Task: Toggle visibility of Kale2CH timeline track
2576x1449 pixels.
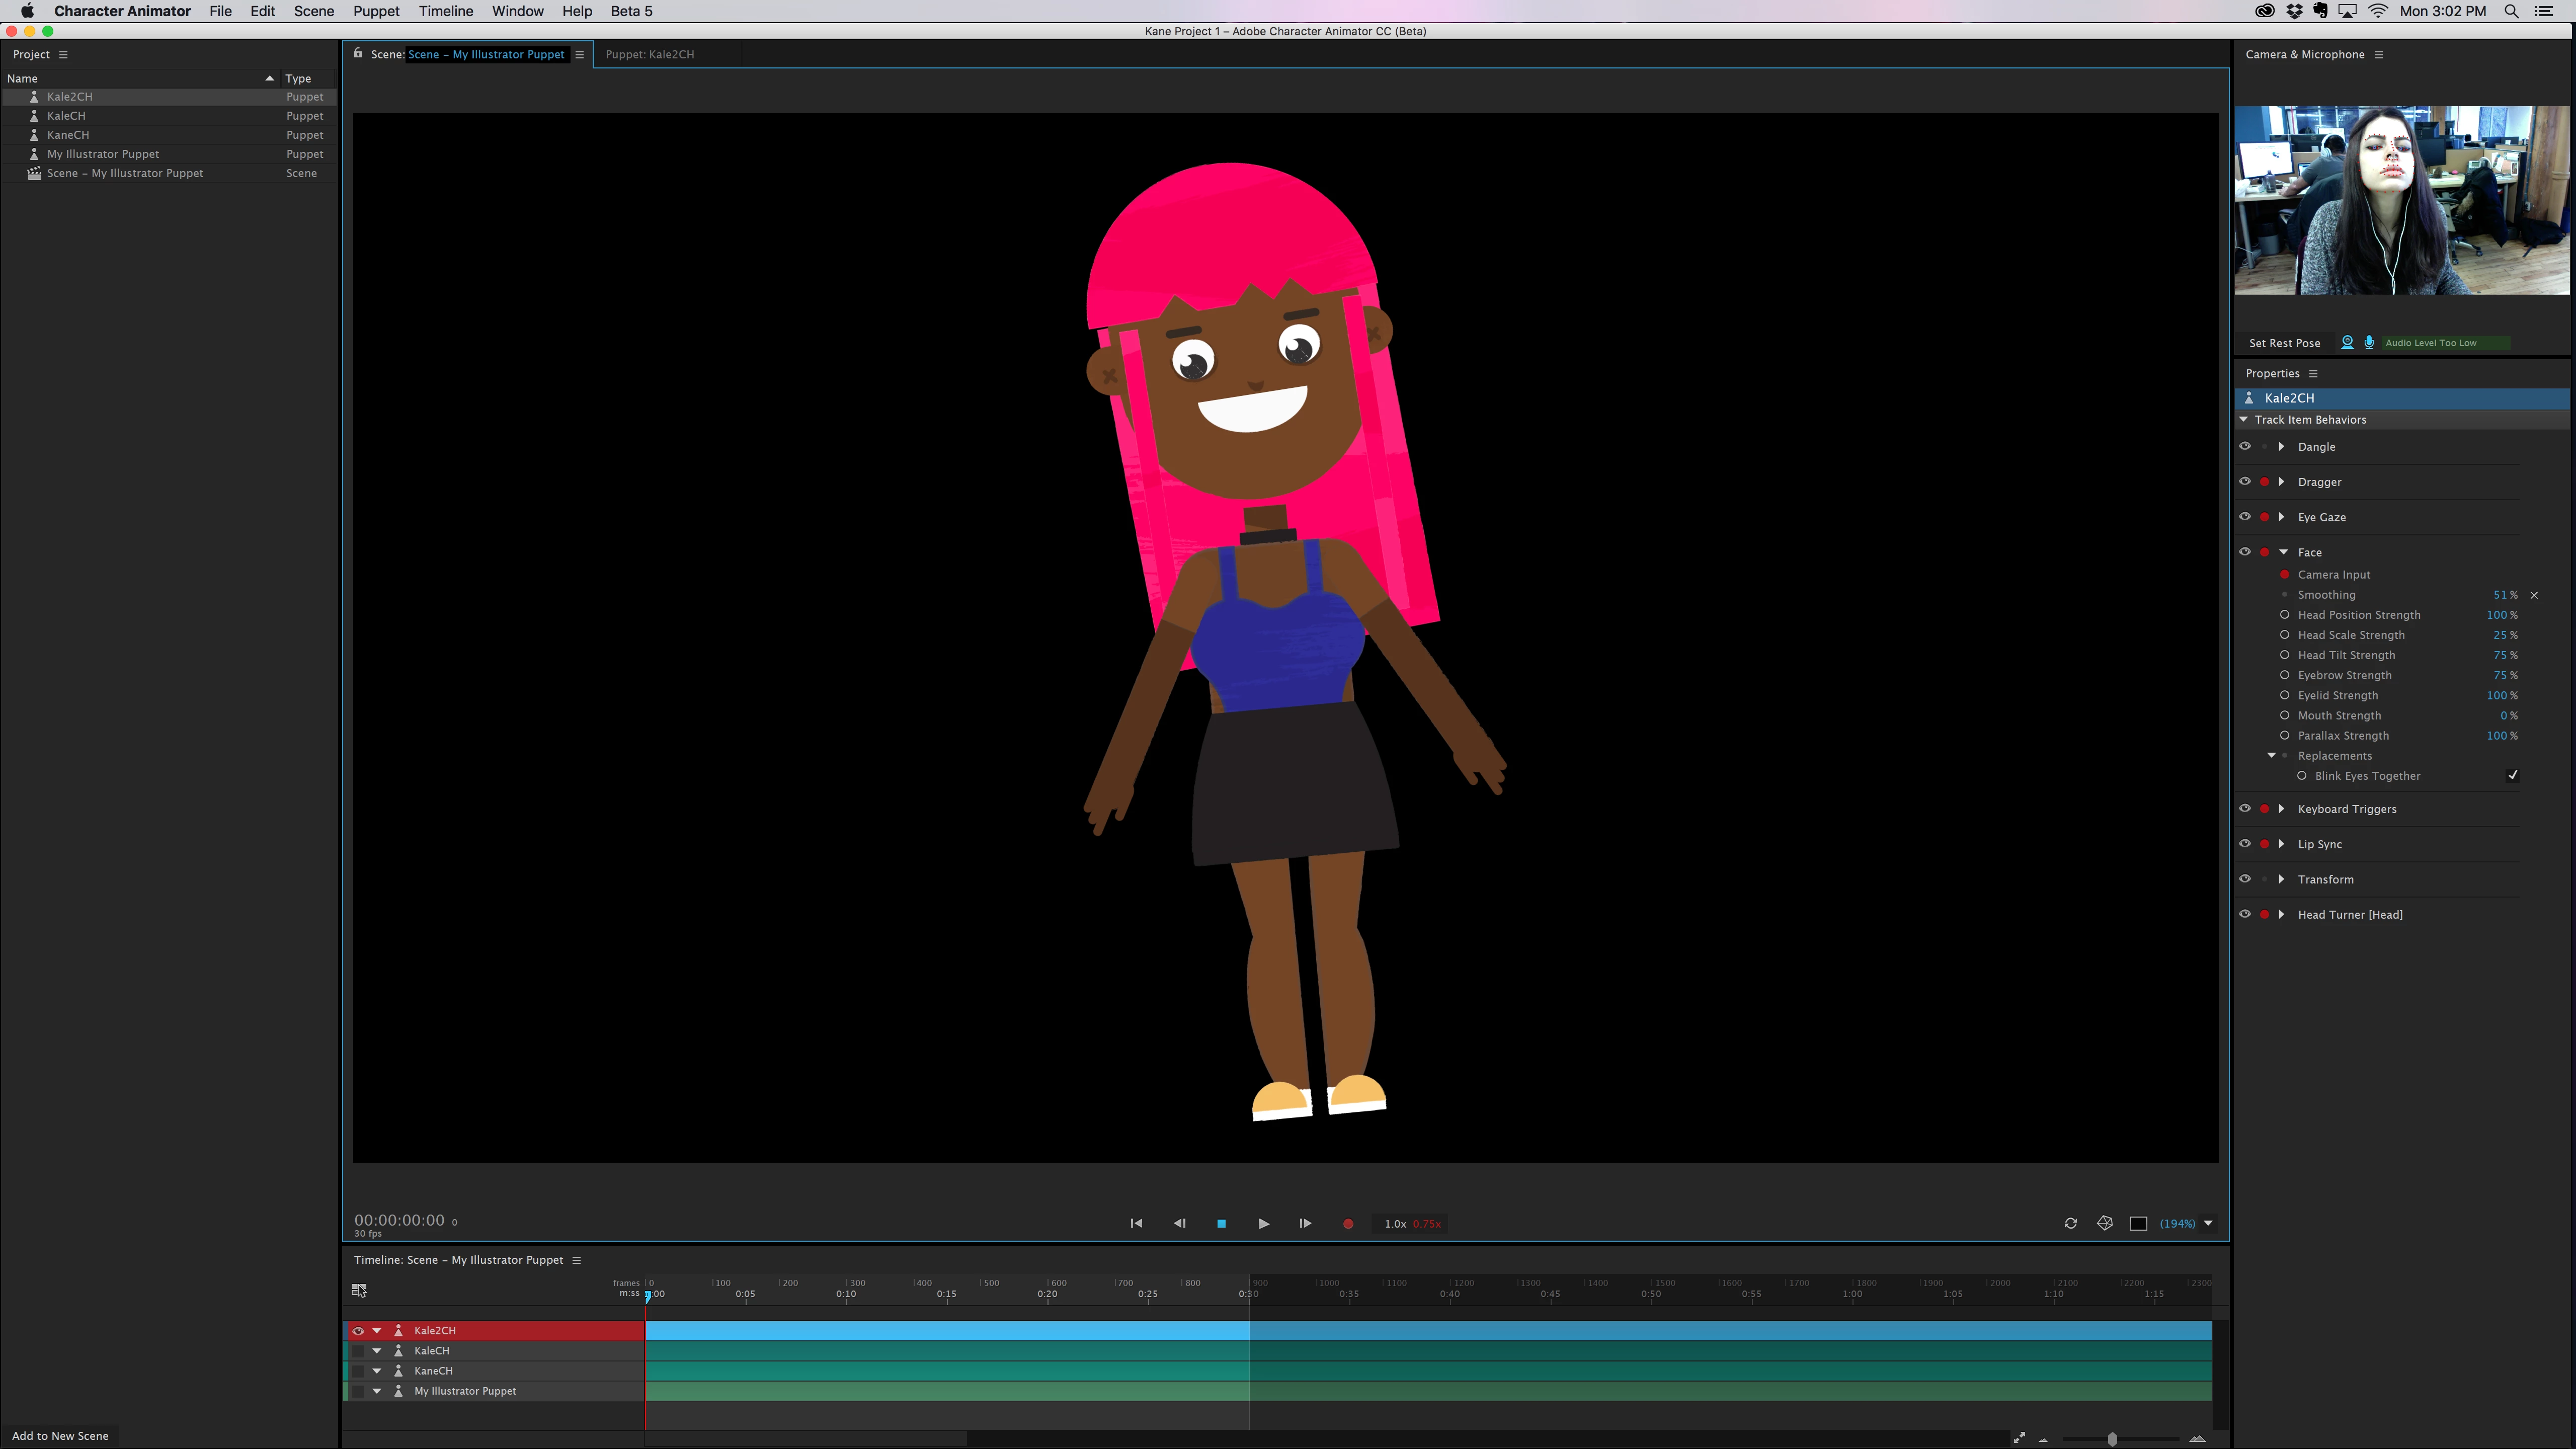Action: pos(358,1330)
